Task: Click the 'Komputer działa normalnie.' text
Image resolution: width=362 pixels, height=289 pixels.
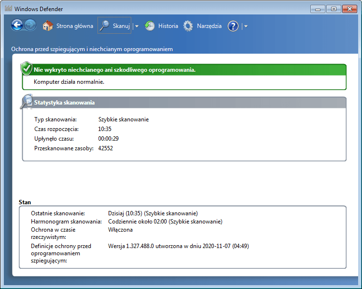Action: coord(69,82)
